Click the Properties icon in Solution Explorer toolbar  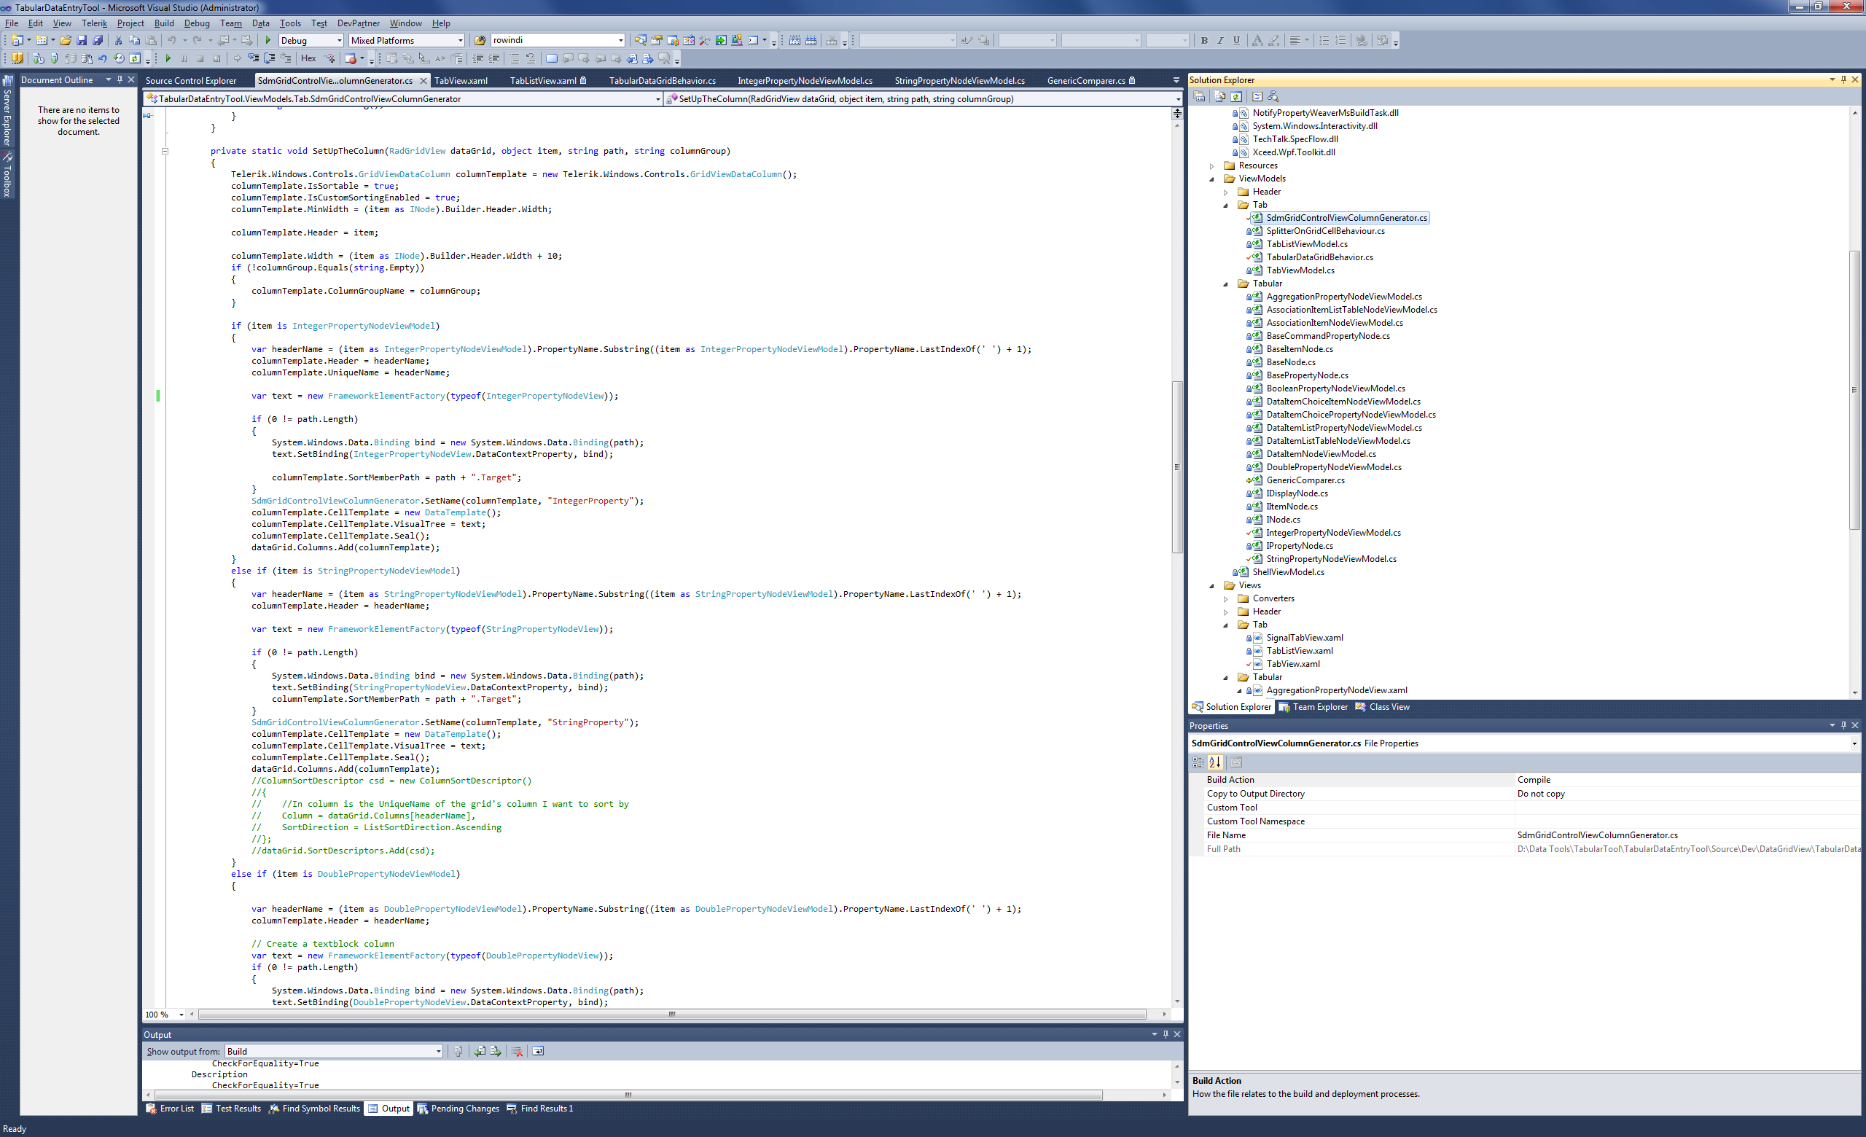point(1200,96)
